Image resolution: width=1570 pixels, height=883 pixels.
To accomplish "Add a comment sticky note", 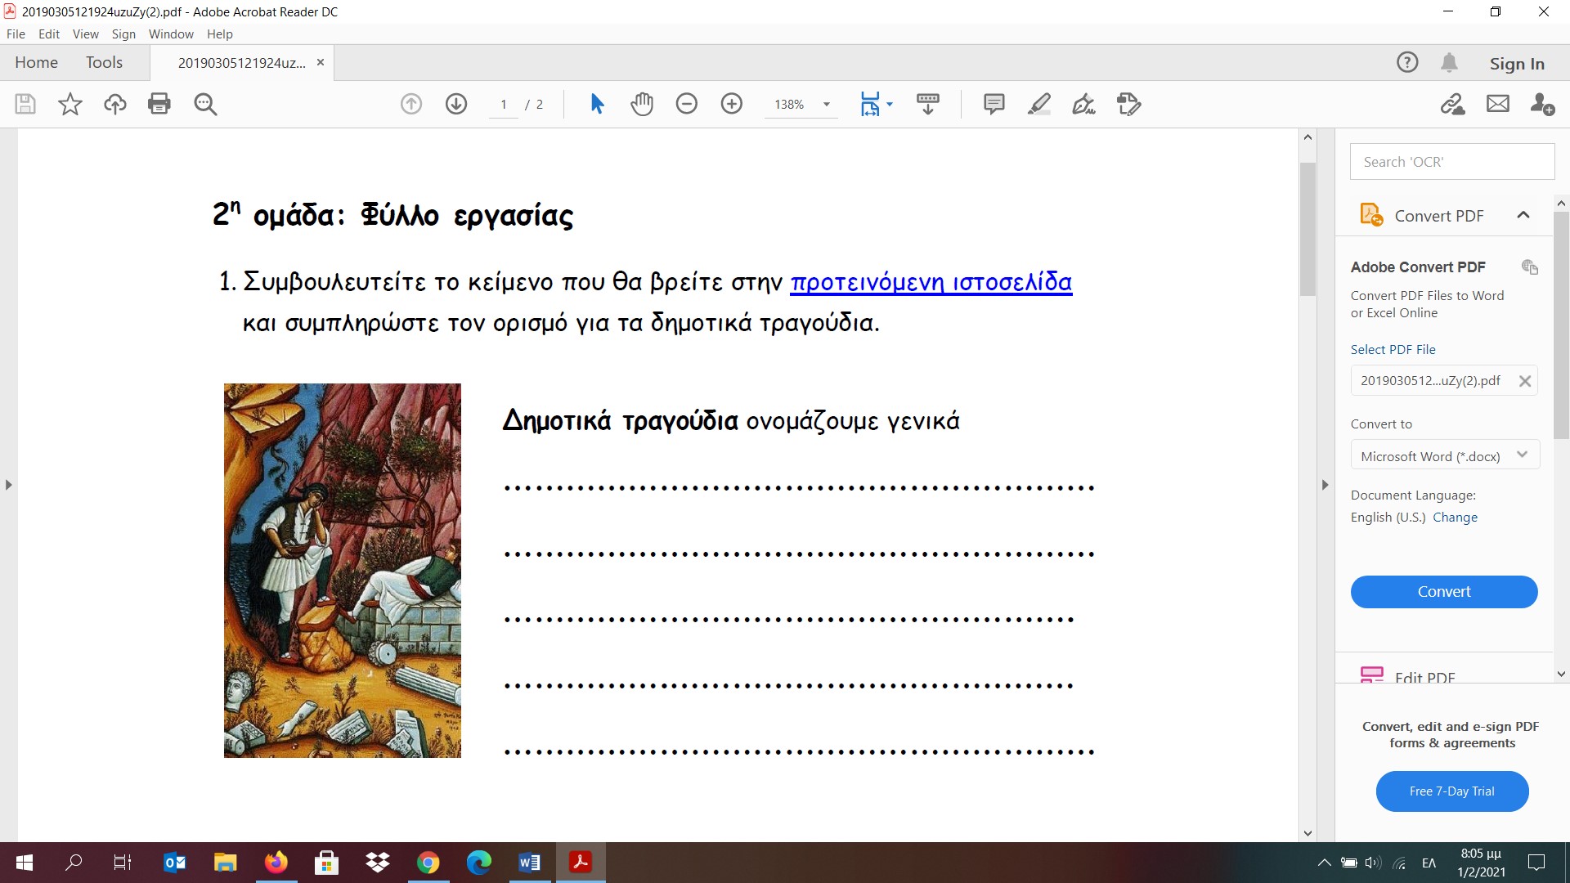I will pos(994,104).
